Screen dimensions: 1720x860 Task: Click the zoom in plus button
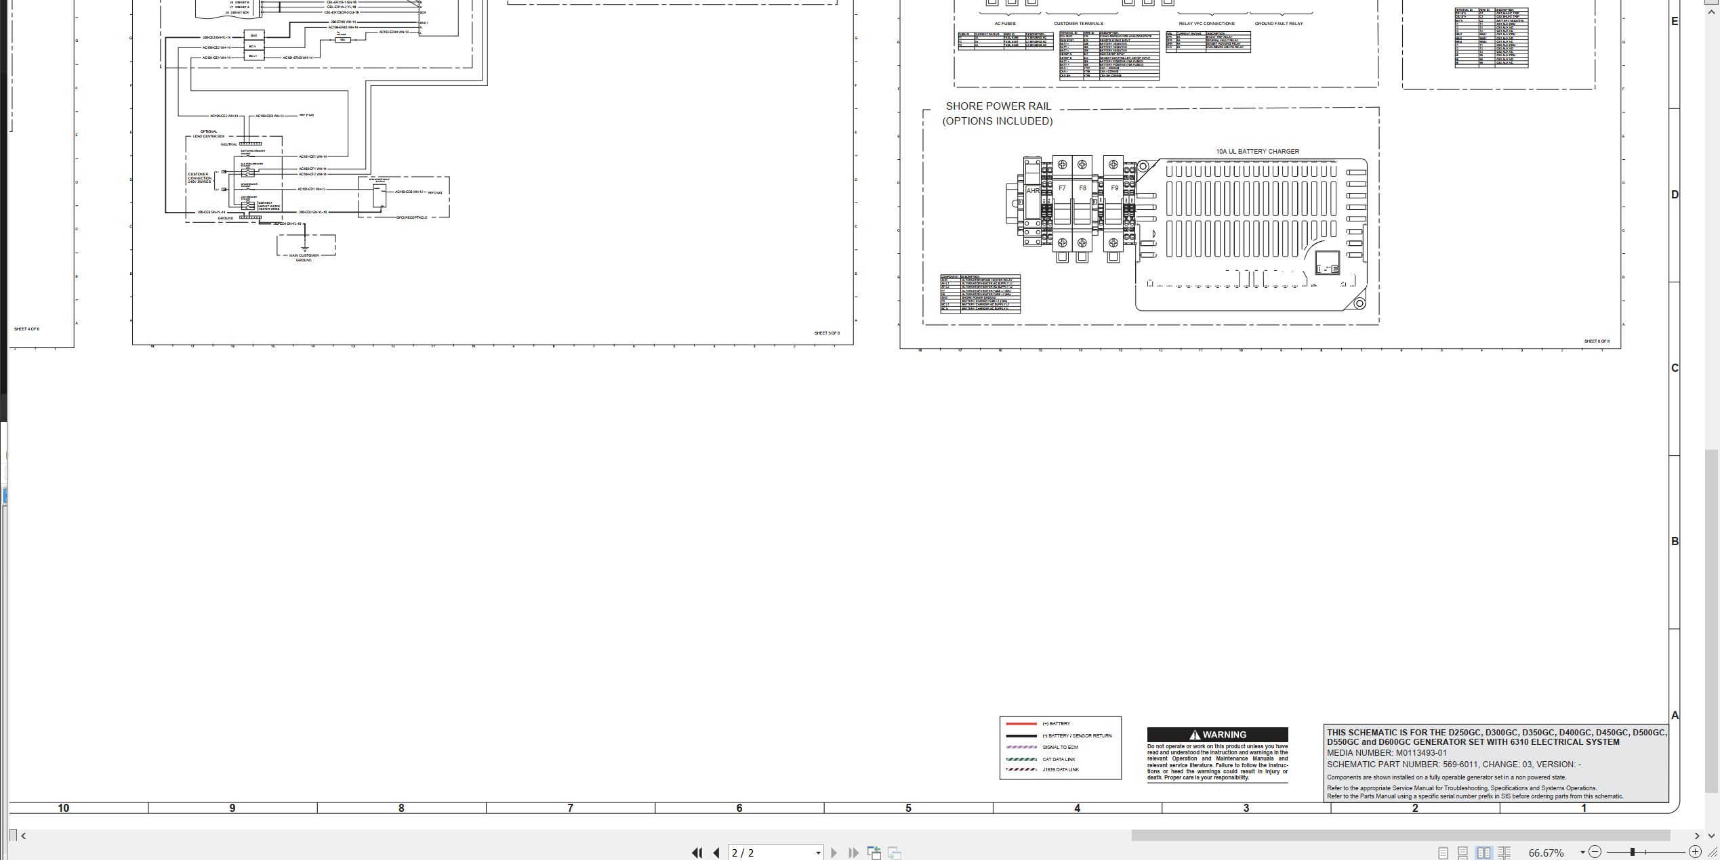pos(1695,852)
